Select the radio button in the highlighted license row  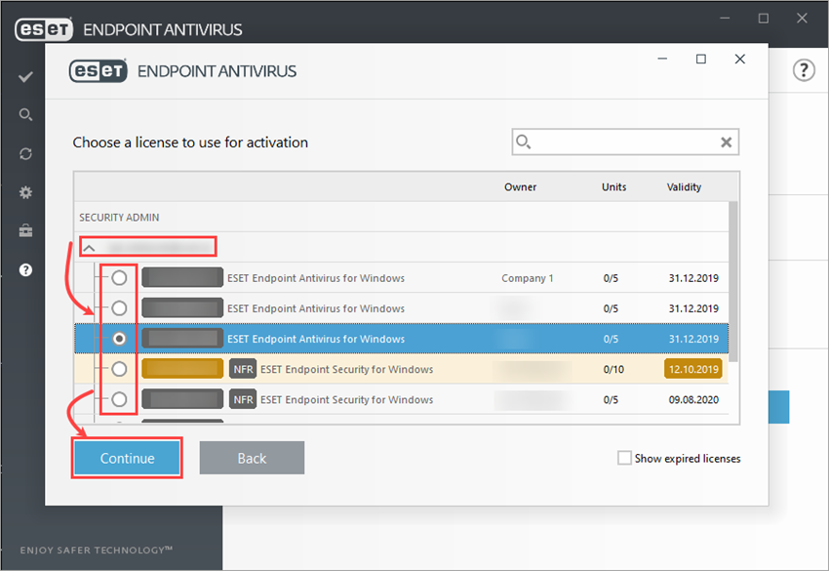click(120, 339)
